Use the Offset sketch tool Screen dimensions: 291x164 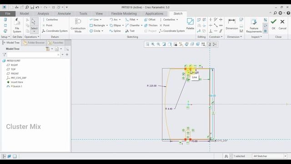tap(150, 20)
